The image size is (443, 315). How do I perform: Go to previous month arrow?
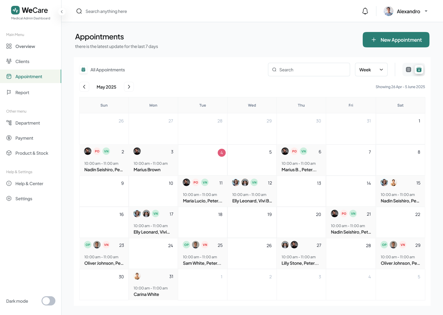(x=84, y=87)
